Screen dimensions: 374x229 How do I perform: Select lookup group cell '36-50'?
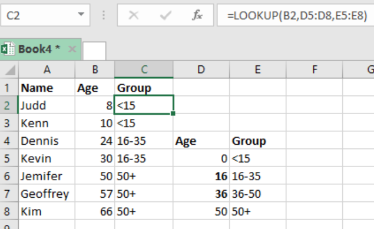click(x=257, y=194)
